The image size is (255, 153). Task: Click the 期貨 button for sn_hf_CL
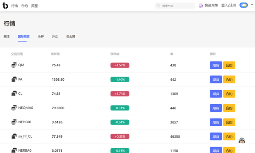(216, 136)
